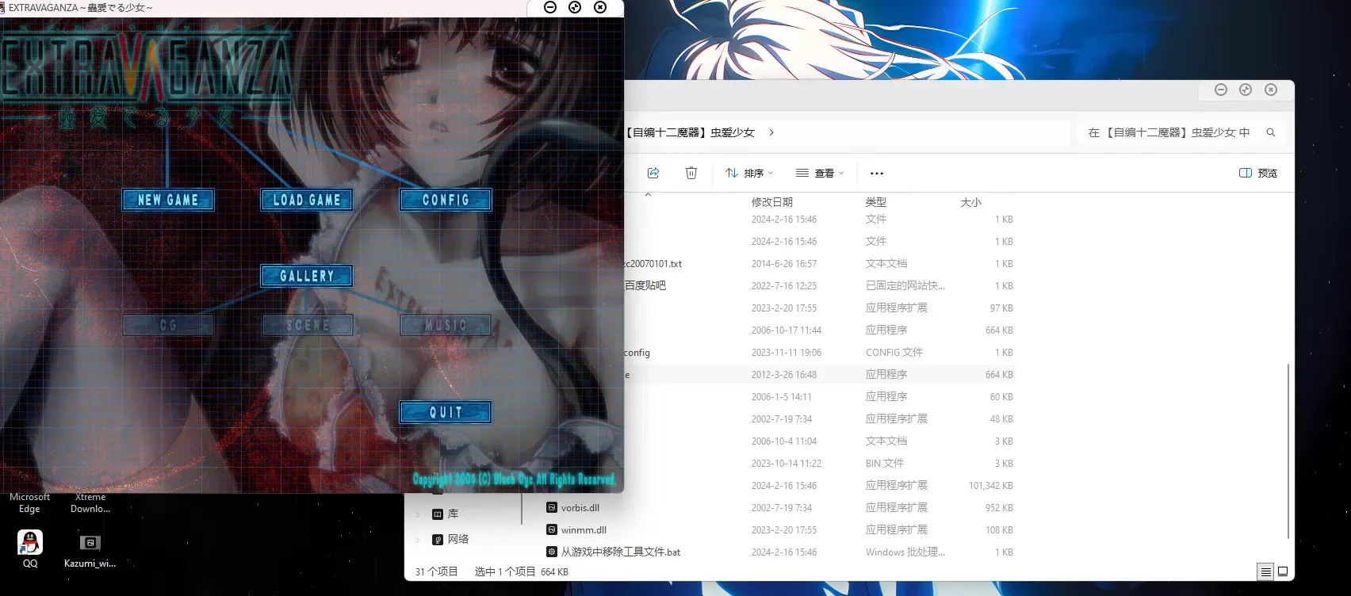
Task: Expand the 库 tree node arrow
Action: 418,514
